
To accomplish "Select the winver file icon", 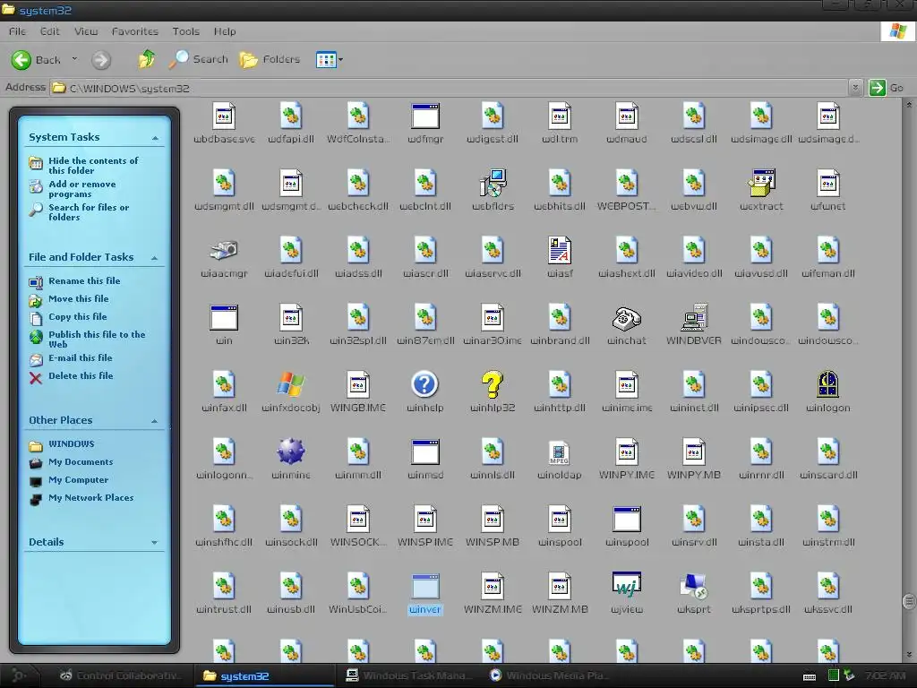I will [x=425, y=586].
